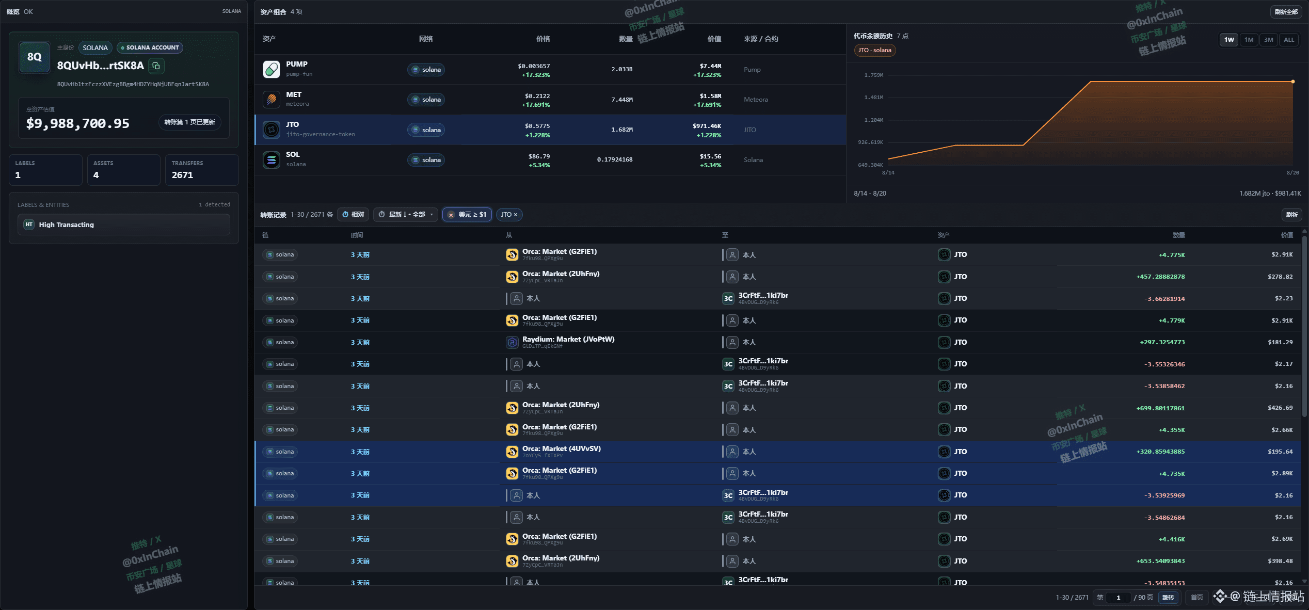Click the 8Q wallet avatar

[x=35, y=57]
